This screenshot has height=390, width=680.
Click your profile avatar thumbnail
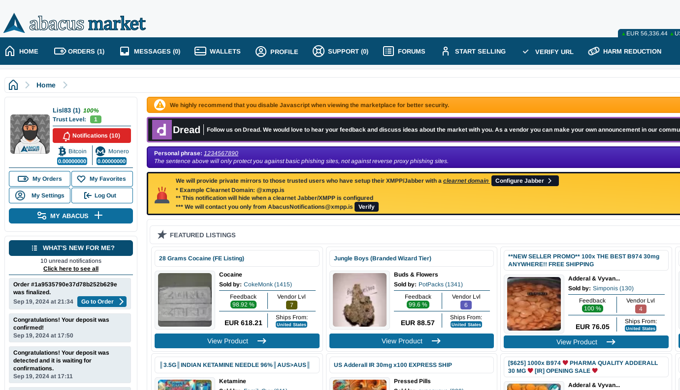(30, 134)
